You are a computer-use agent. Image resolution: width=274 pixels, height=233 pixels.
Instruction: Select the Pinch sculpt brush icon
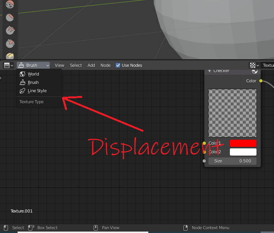10,43
